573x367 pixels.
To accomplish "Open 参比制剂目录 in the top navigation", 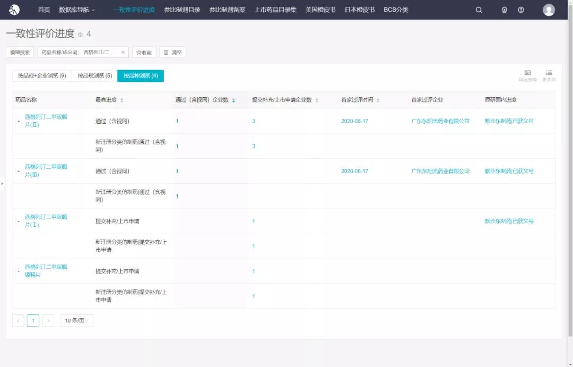I will coord(182,10).
